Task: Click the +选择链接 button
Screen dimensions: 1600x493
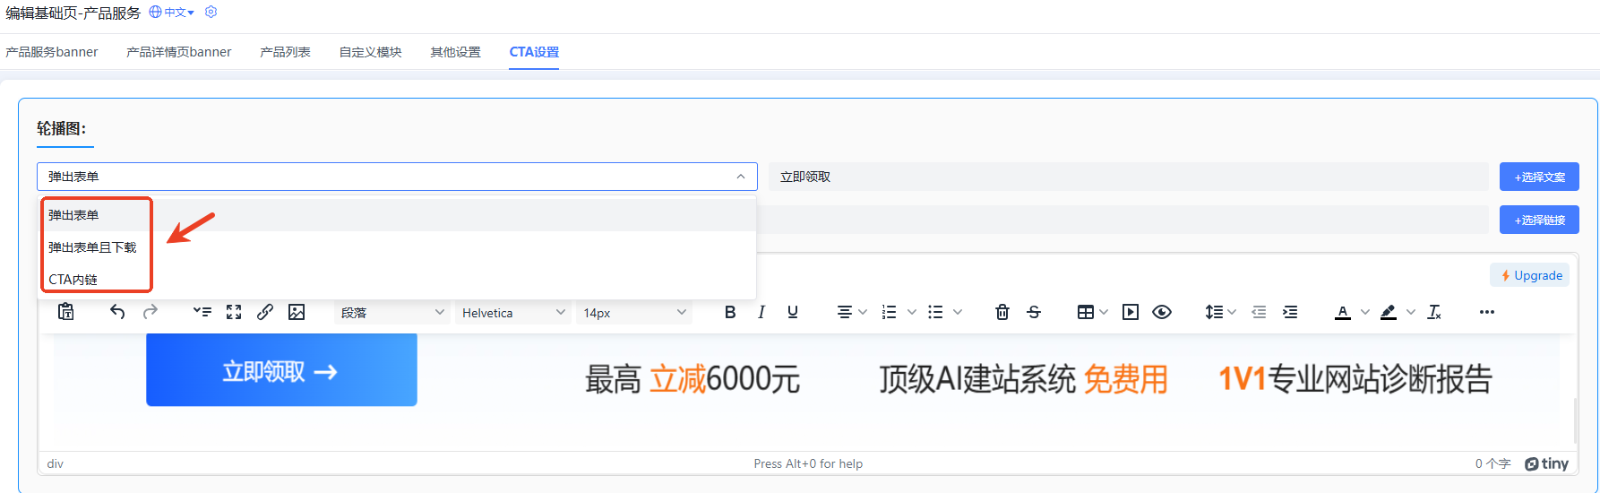Action: [1539, 220]
